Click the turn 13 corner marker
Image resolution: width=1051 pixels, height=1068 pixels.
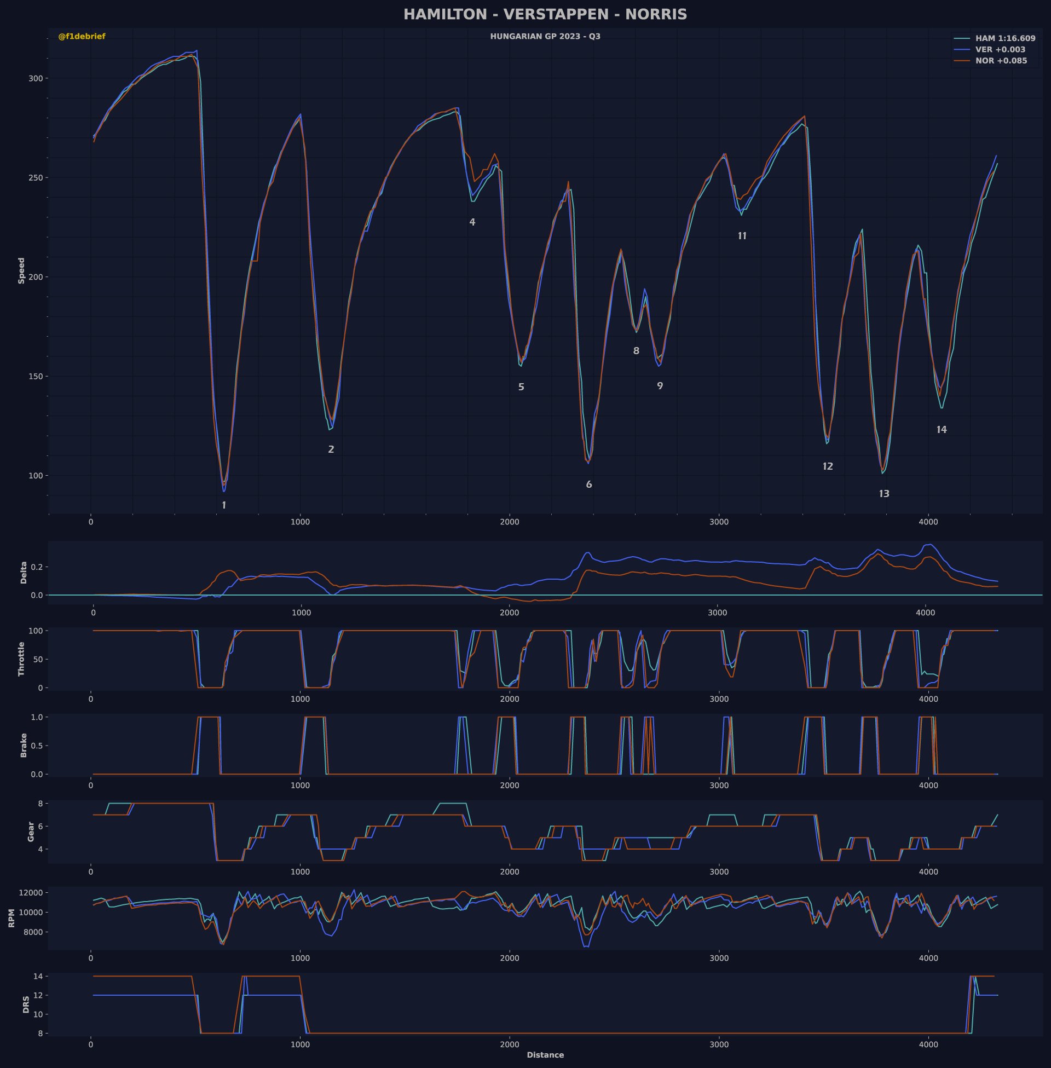(x=883, y=494)
